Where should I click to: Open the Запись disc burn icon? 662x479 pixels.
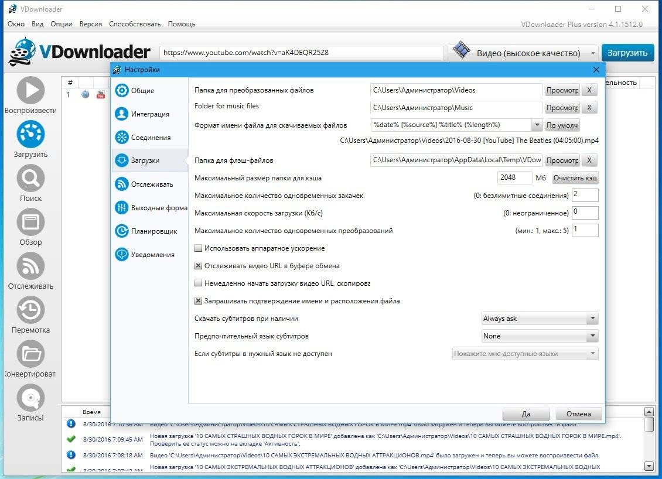point(30,398)
